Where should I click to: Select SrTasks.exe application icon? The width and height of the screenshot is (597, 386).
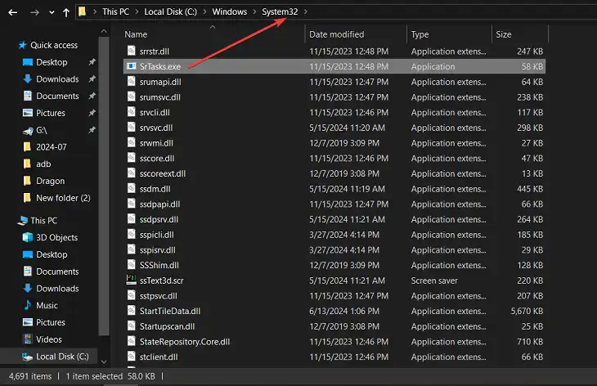click(x=132, y=66)
